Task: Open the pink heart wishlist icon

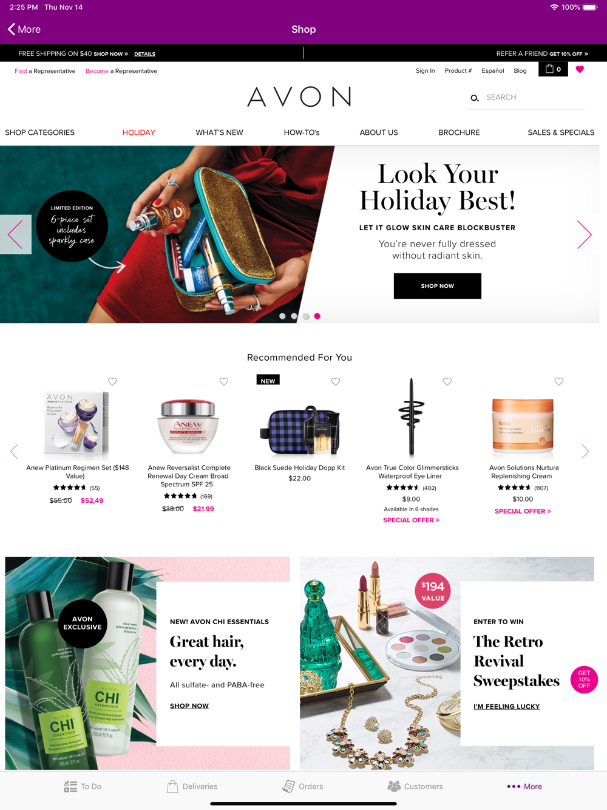Action: click(x=580, y=69)
